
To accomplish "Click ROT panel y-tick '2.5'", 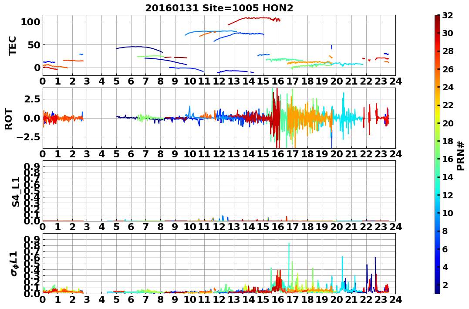I will (32, 99).
